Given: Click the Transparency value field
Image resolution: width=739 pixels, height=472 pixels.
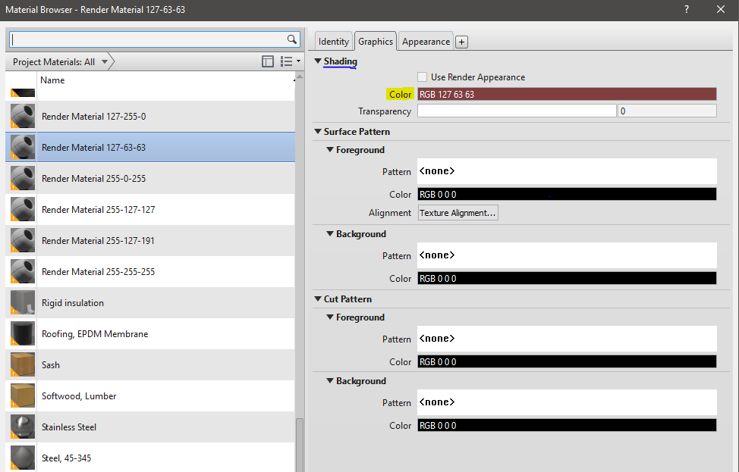Looking at the screenshot, I should pos(668,111).
